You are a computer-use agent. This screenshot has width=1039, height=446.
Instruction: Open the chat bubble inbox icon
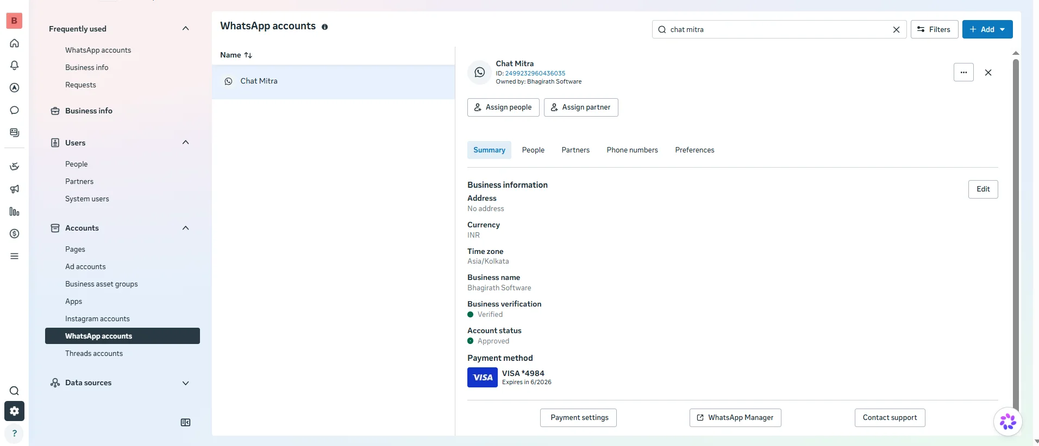point(14,110)
